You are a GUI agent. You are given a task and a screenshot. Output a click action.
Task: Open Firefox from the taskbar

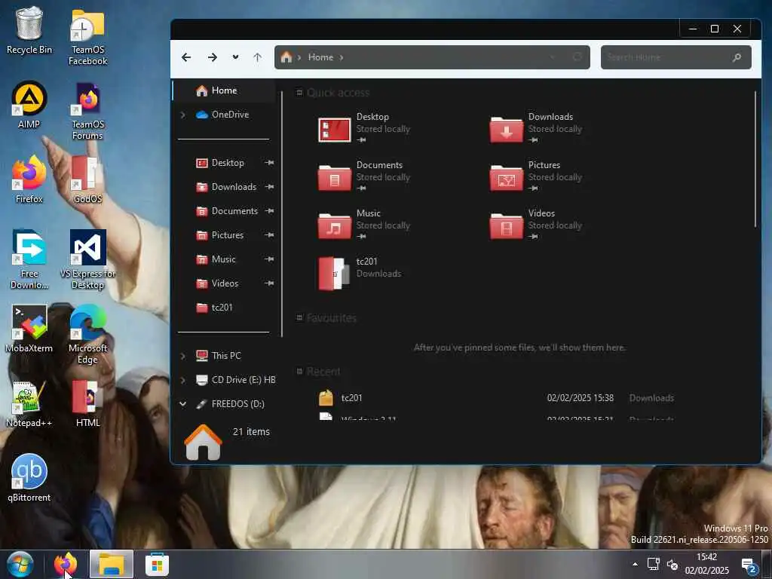pos(66,564)
